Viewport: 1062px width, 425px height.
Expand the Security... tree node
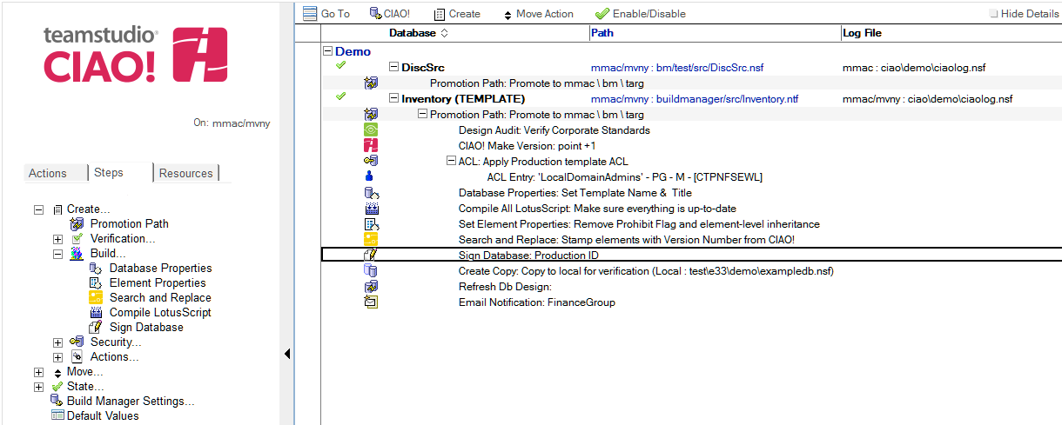(57, 342)
